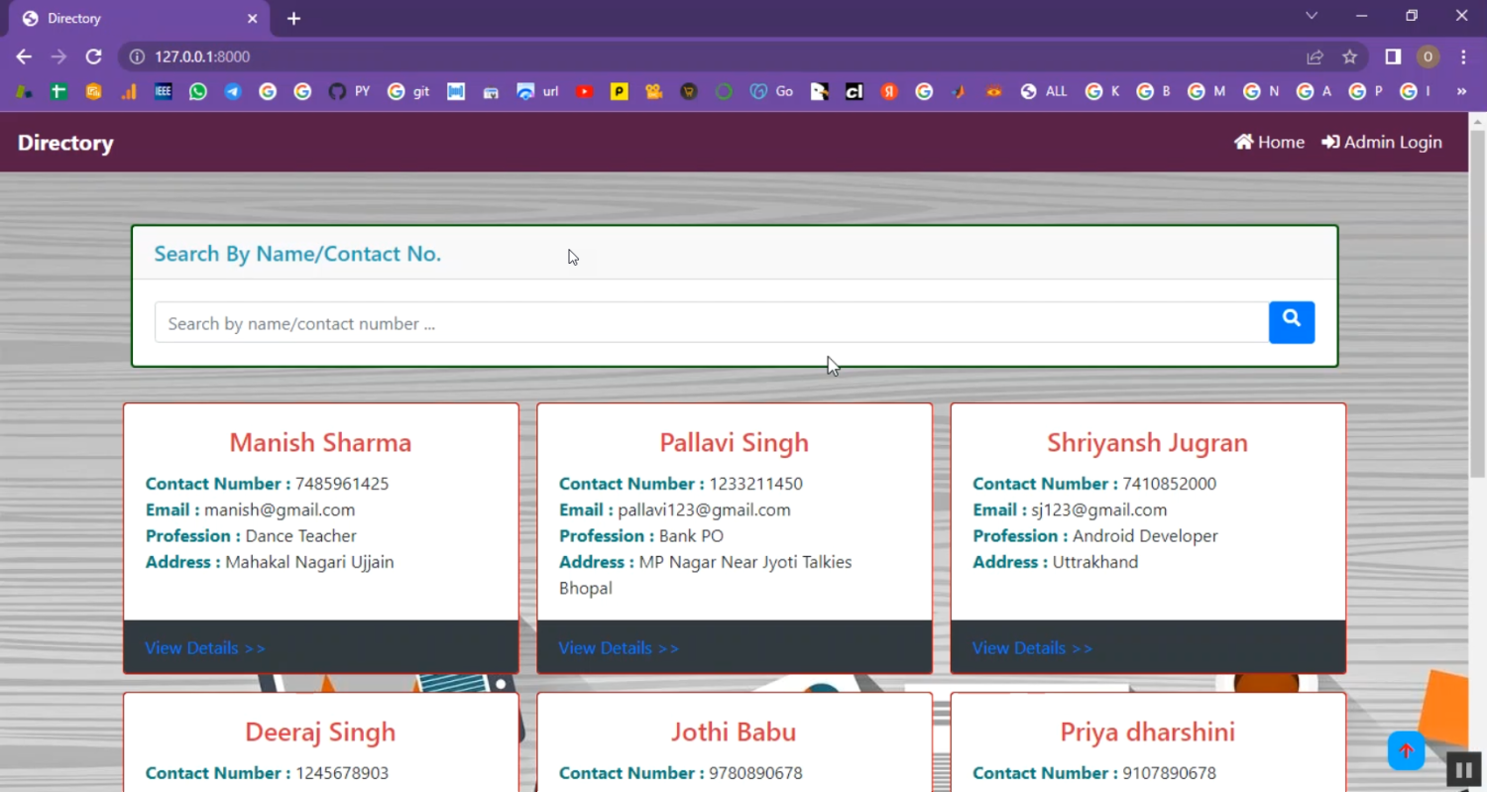Open the GitHub PY bookmark

(x=348, y=91)
